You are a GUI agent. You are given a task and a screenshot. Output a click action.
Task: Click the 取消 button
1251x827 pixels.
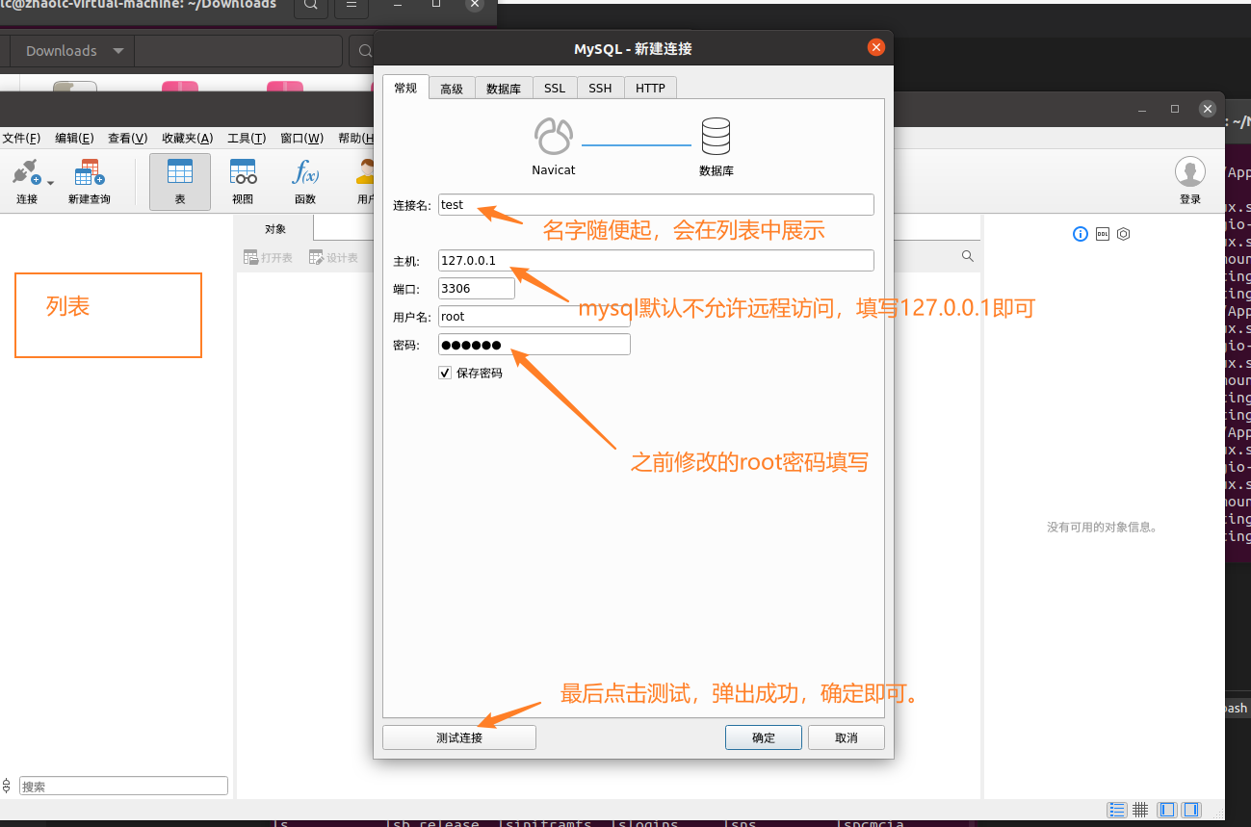(x=847, y=737)
